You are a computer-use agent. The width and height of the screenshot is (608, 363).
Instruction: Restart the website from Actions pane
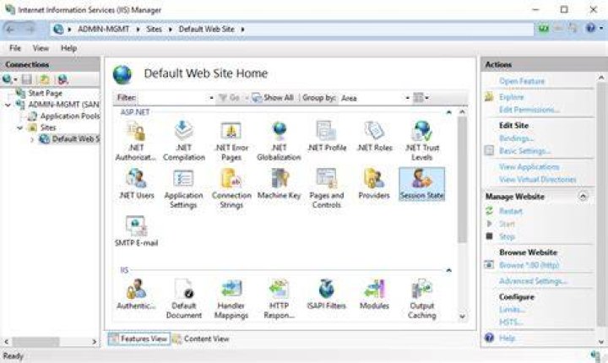[x=511, y=211]
